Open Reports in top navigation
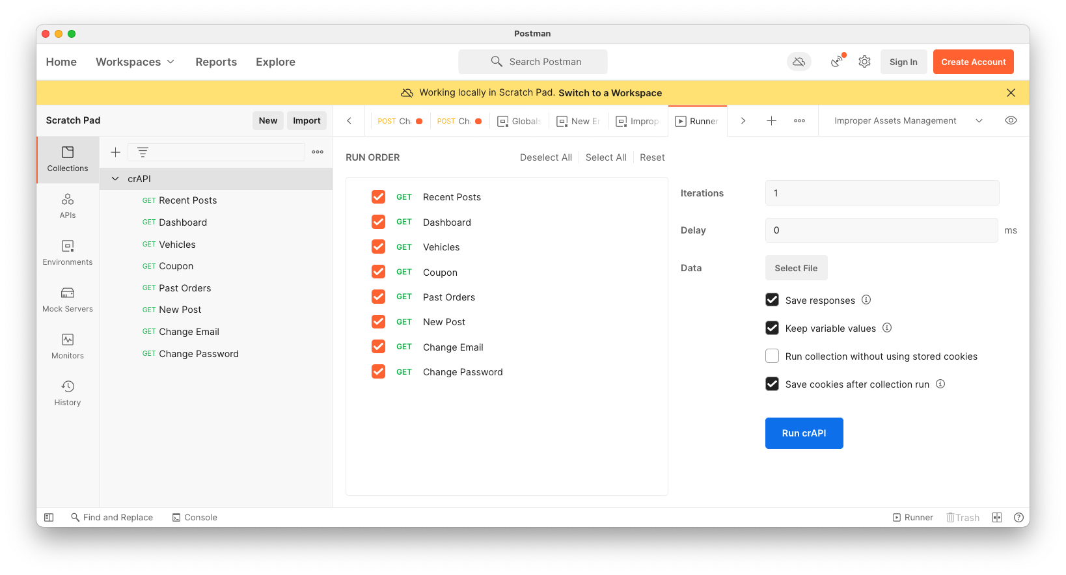Image resolution: width=1066 pixels, height=575 pixels. pyautogui.click(x=216, y=62)
